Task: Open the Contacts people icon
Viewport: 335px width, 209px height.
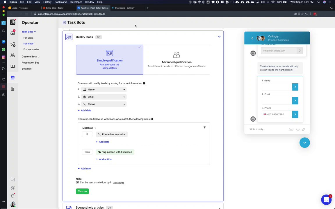Action: [x=13, y=55]
